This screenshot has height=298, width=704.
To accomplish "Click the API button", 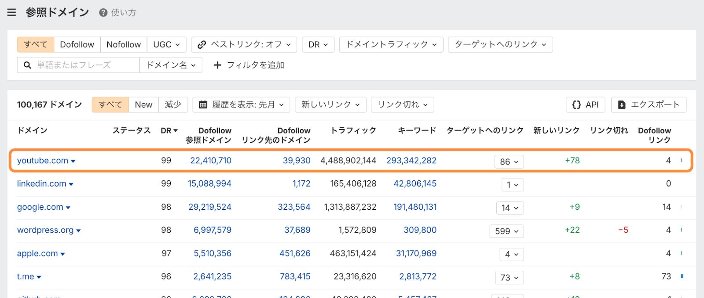I will pyautogui.click(x=585, y=104).
